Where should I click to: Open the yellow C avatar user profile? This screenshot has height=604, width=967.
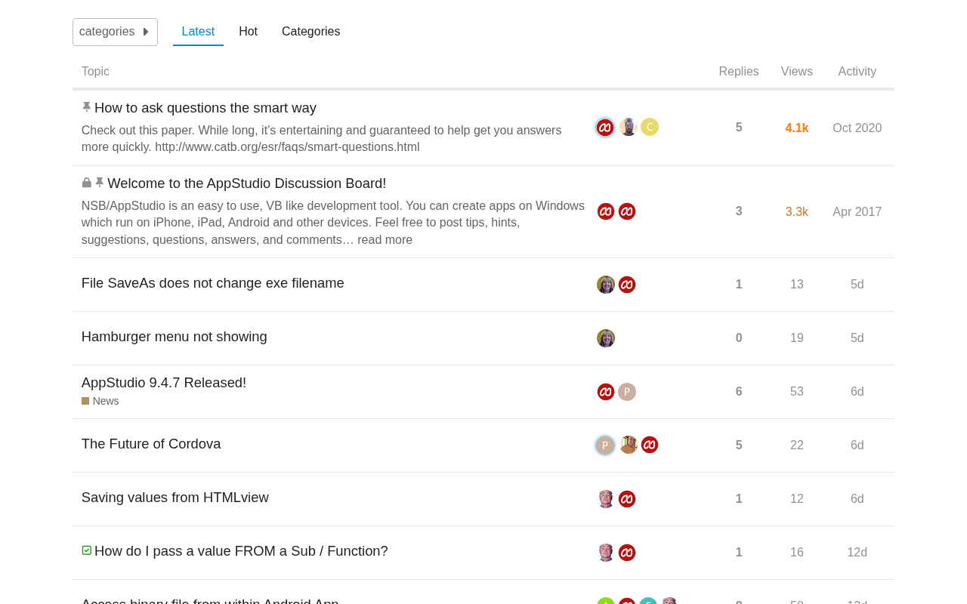tap(650, 127)
